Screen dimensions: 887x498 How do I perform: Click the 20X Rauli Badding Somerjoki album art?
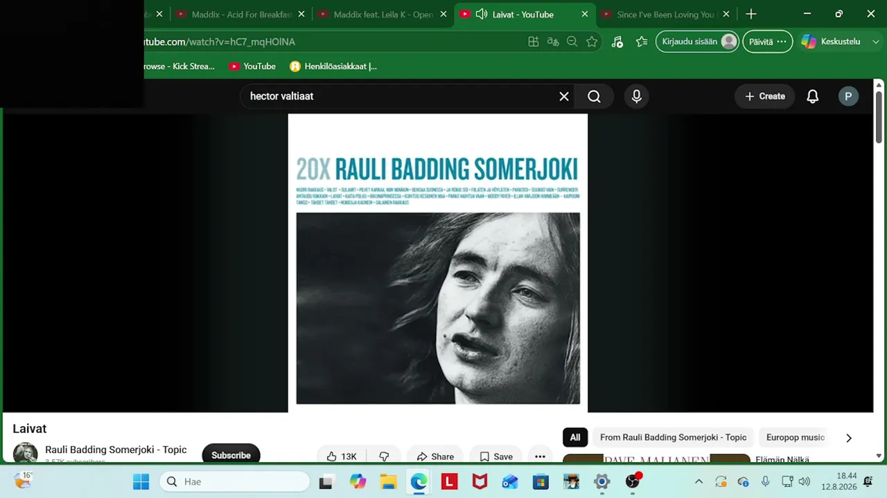(438, 264)
